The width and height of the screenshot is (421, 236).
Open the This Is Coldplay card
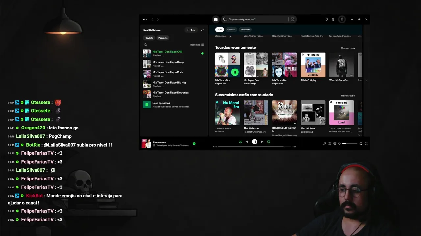313,68
